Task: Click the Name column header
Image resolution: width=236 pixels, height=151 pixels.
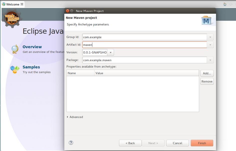Action: (80, 73)
